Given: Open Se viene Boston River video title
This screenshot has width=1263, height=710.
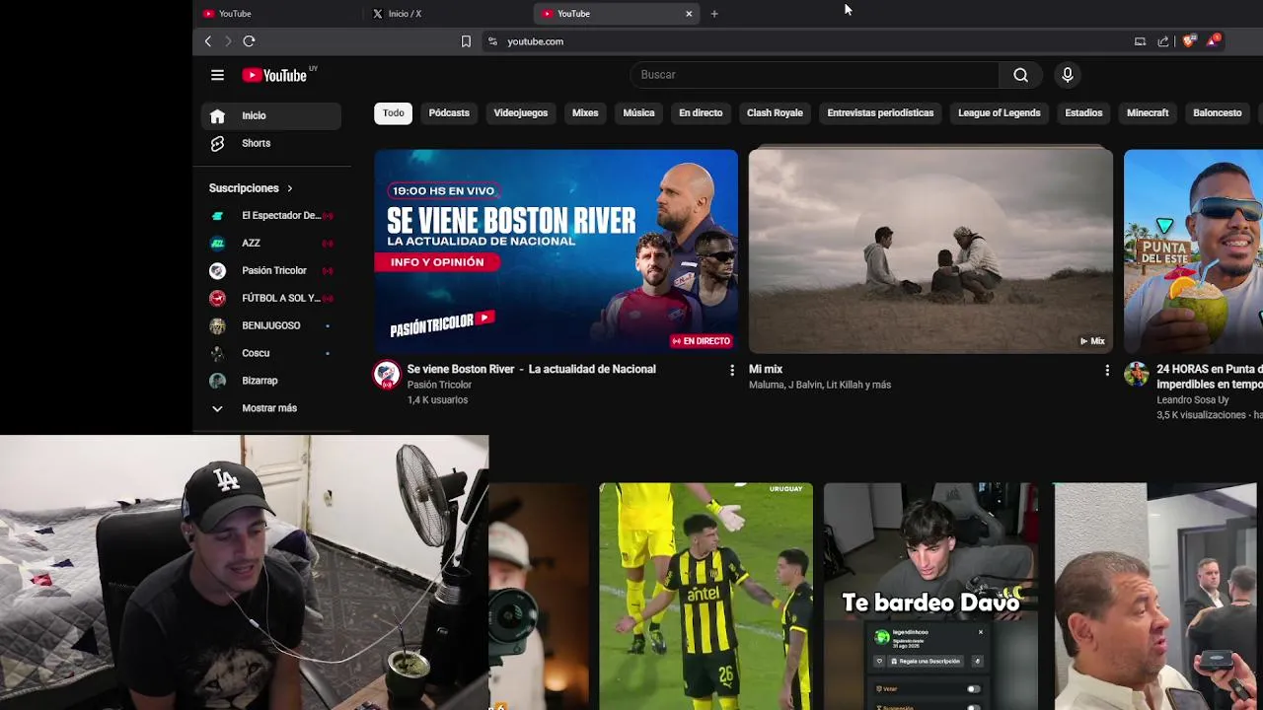Looking at the screenshot, I should (x=531, y=369).
